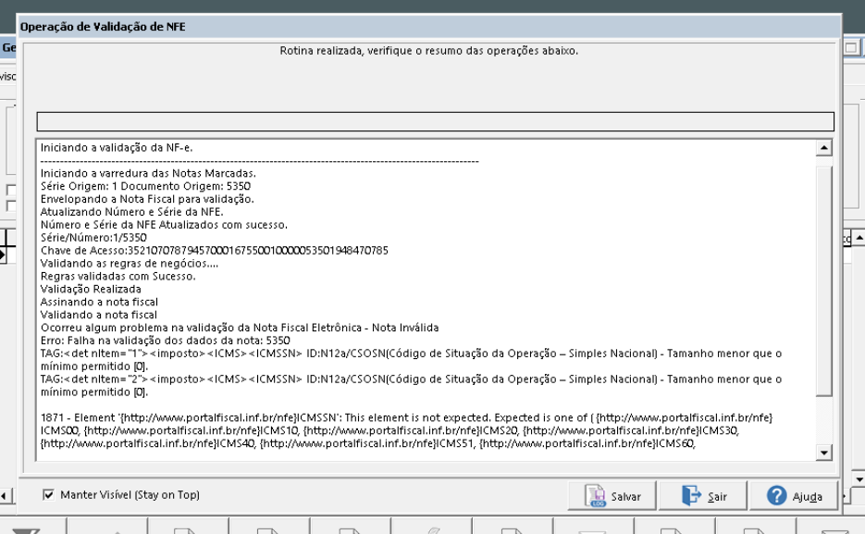The width and height of the screenshot is (865, 534).
Task: Click log scrollbar down arrow
Action: 823,453
